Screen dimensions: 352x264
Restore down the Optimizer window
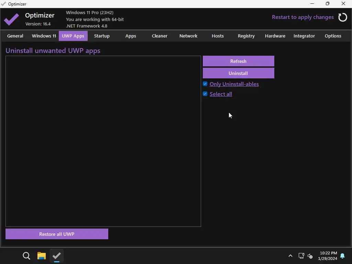click(328, 3)
